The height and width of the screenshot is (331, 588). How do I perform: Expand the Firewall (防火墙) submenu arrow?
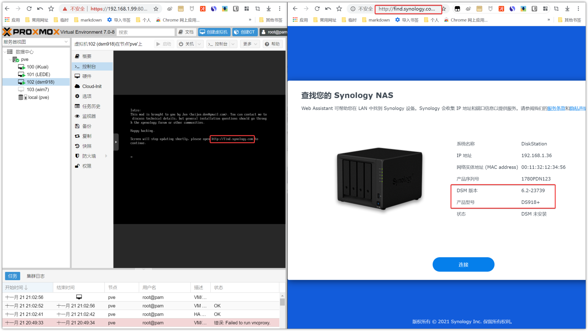[106, 156]
